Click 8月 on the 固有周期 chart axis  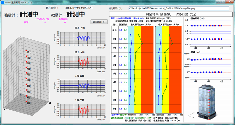coord(208,48)
